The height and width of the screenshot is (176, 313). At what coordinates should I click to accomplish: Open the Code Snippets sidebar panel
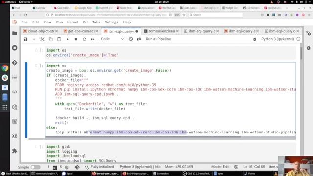click(x=15, y=92)
